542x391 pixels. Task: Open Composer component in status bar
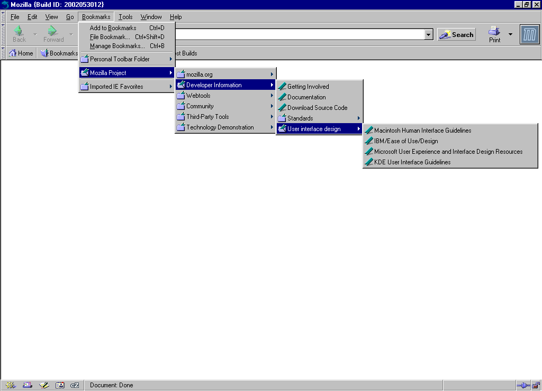(44, 385)
